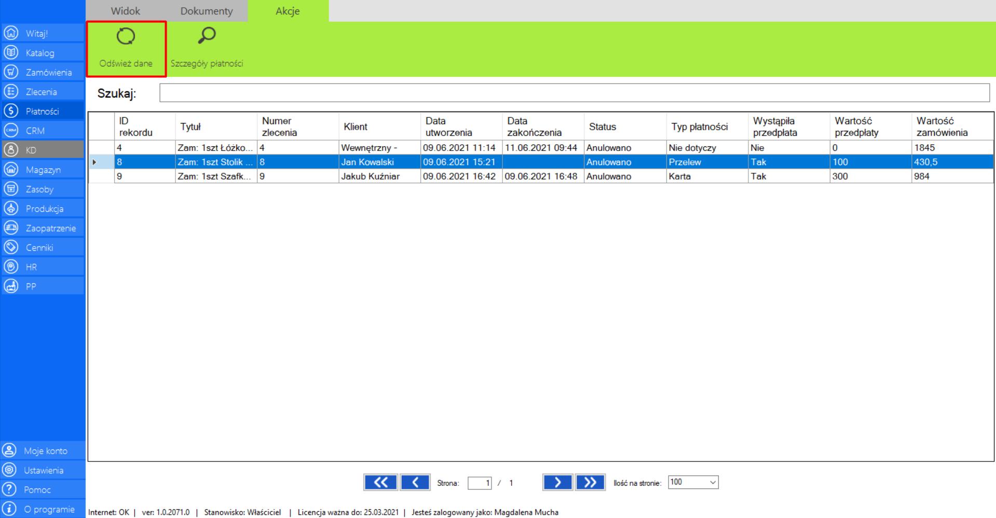Open the Zasoby sidebar icon
The image size is (996, 518).
pyautogui.click(x=10, y=189)
